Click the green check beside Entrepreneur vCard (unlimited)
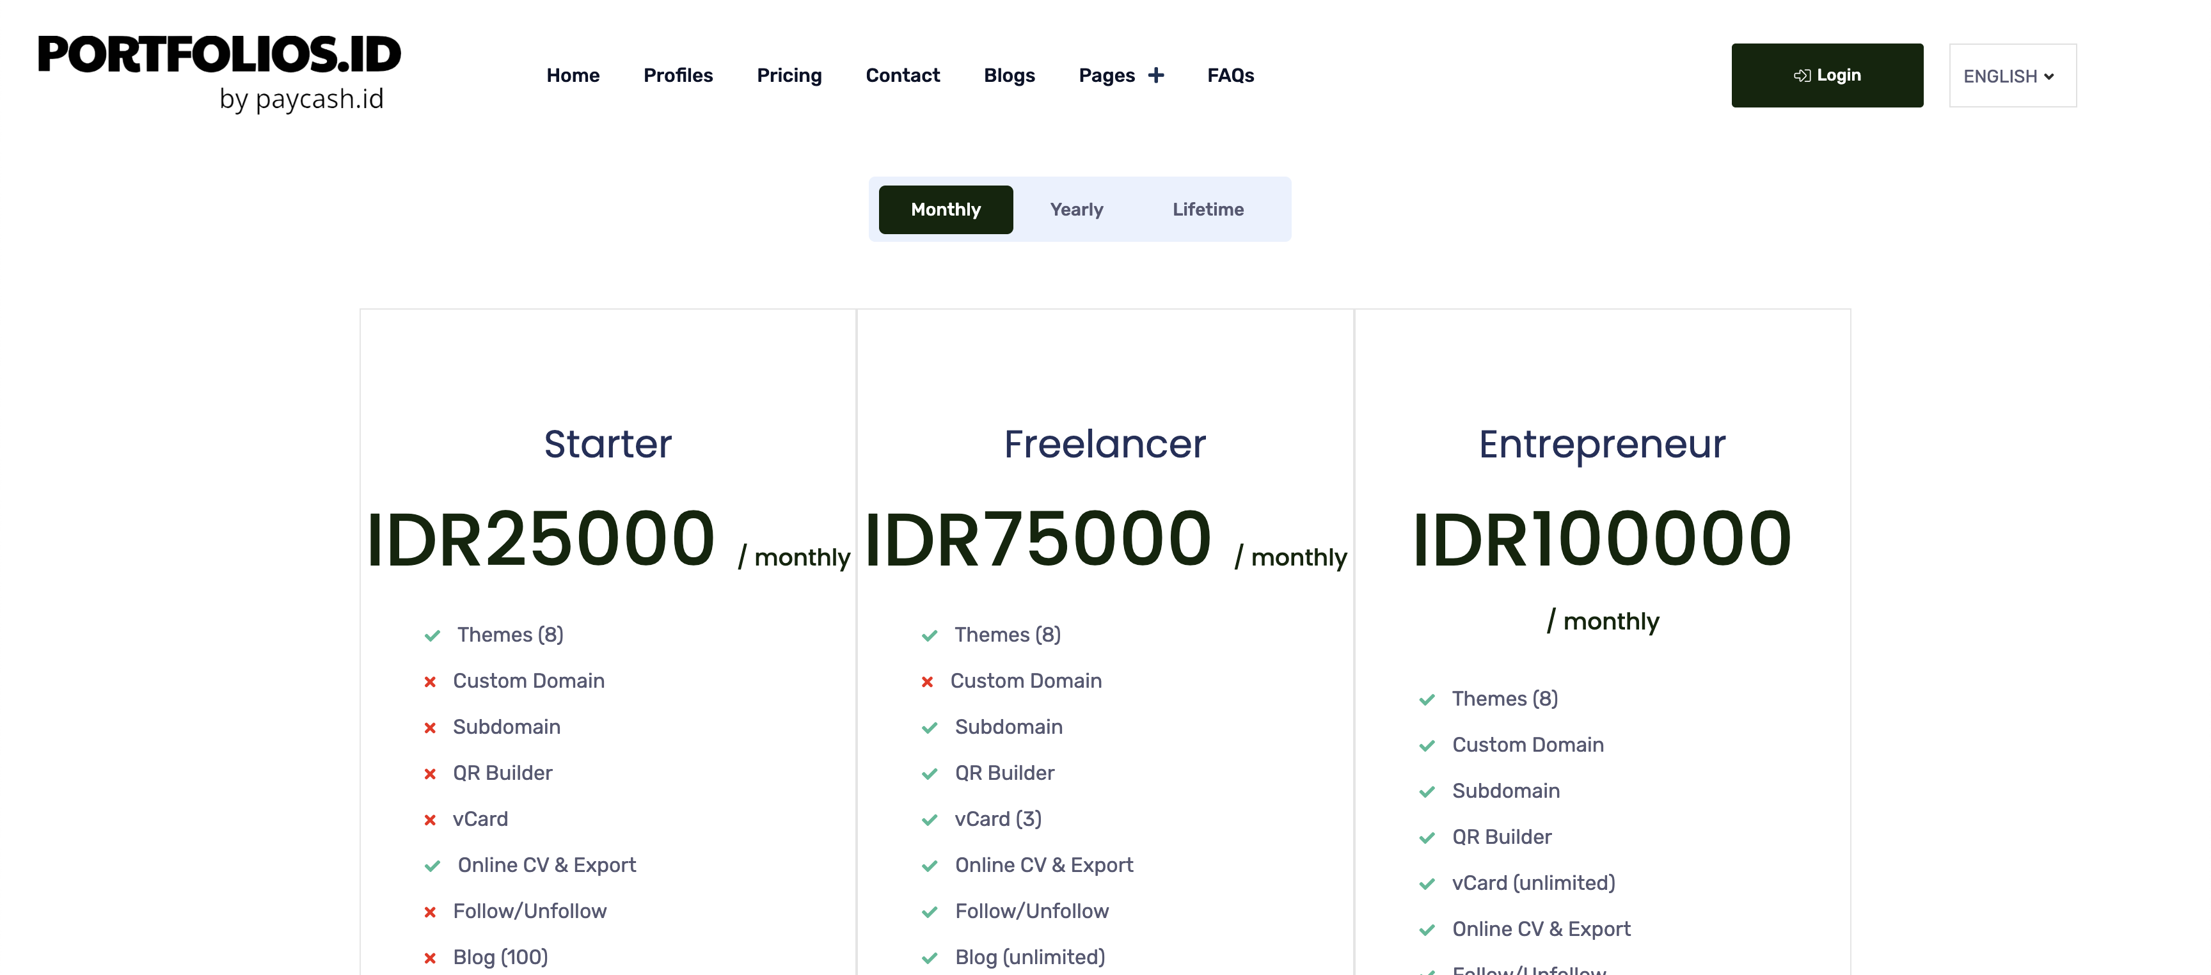Viewport: 2211px width, 975px height. (1427, 883)
